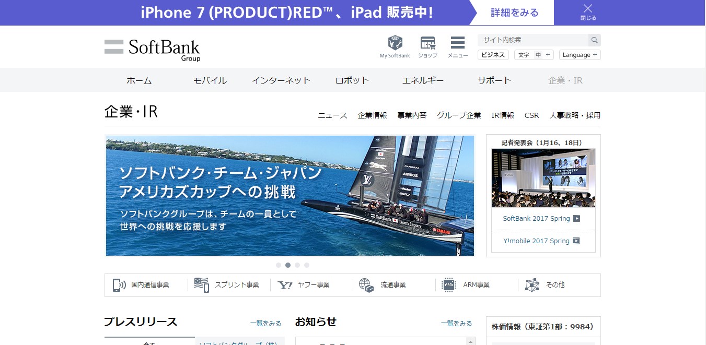Open 企業情報 sub-navigation link

tap(373, 115)
